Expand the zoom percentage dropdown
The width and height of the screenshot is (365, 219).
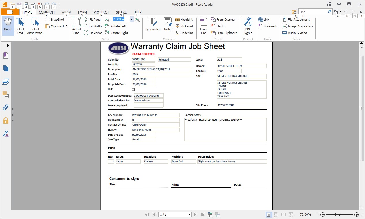[x=132, y=20]
